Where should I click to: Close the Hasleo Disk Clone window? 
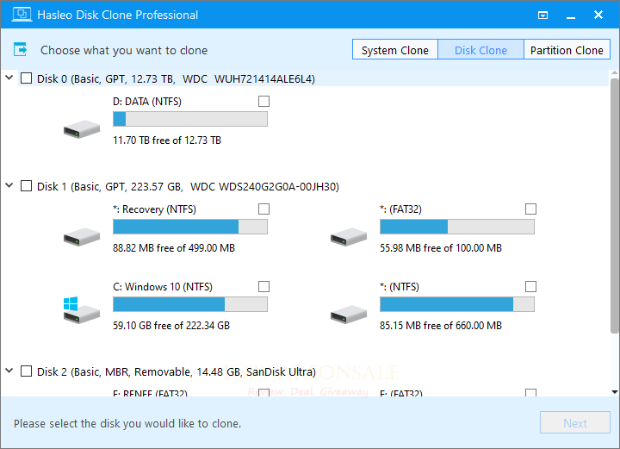[x=598, y=15]
